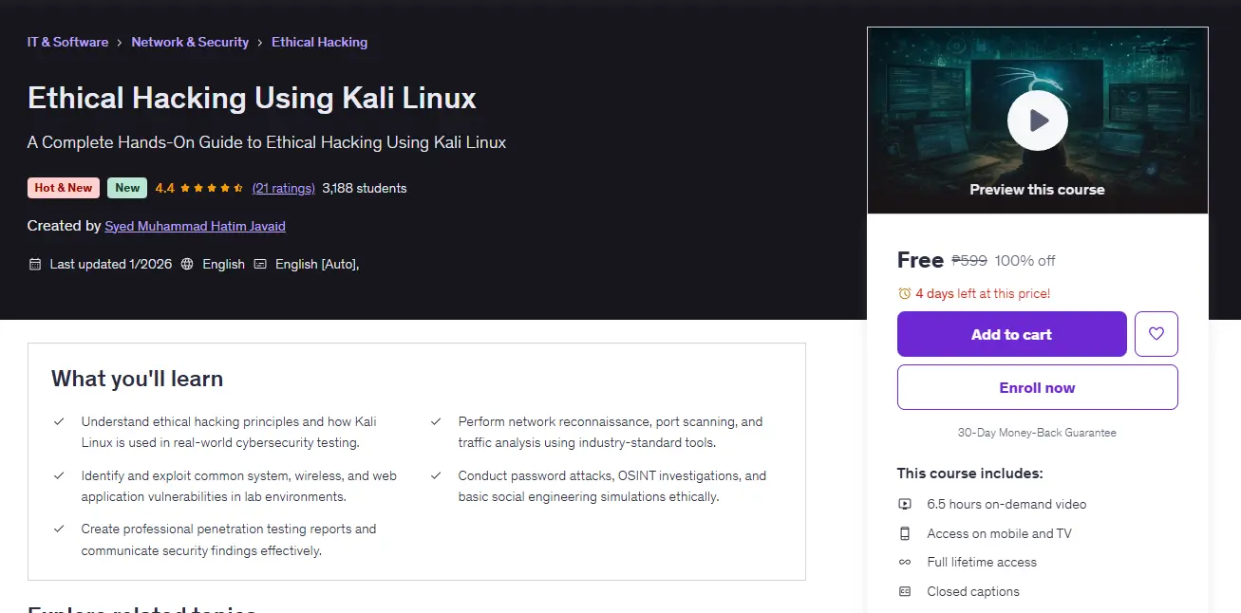Click the Hot & New badge

pyautogui.click(x=64, y=188)
